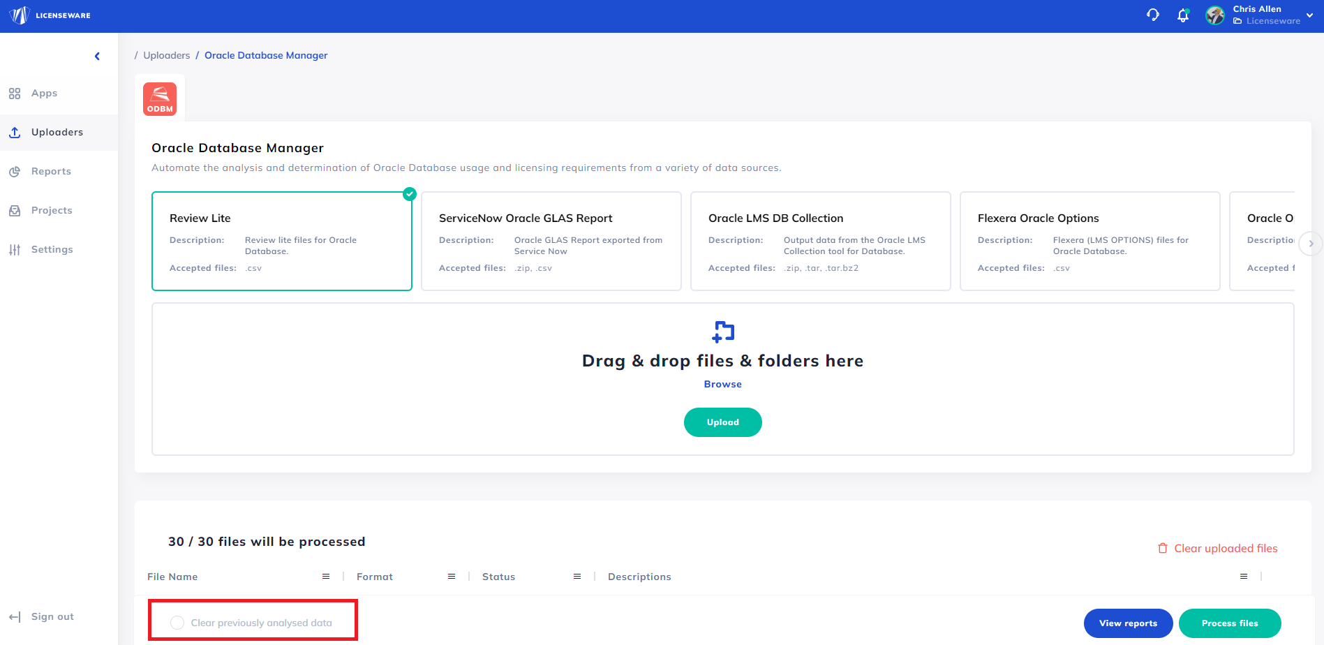Select the ODBM app tab icon

pyautogui.click(x=160, y=99)
